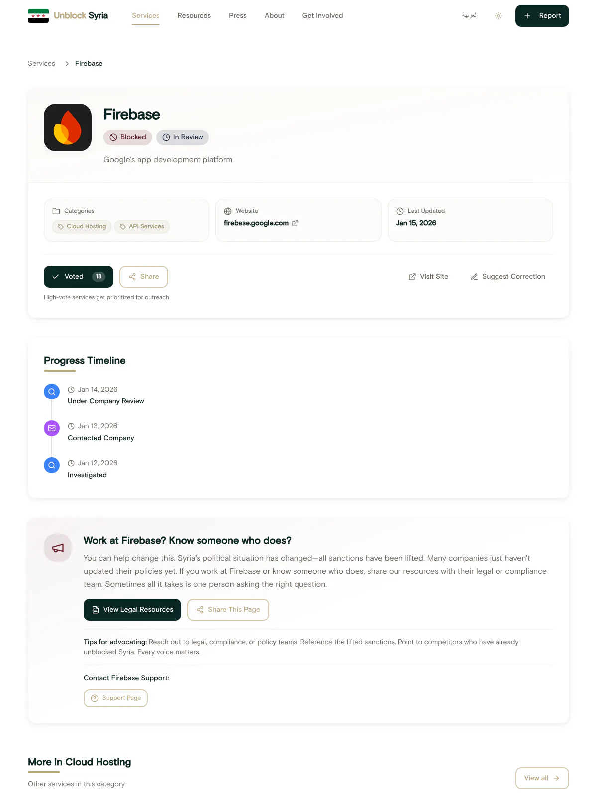597x797 pixels.
Task: Click the Contacted Company envelope marker
Action: click(x=52, y=428)
